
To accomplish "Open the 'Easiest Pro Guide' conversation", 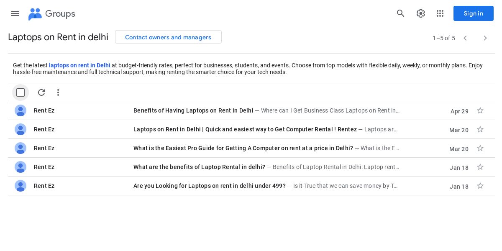I will [x=243, y=148].
